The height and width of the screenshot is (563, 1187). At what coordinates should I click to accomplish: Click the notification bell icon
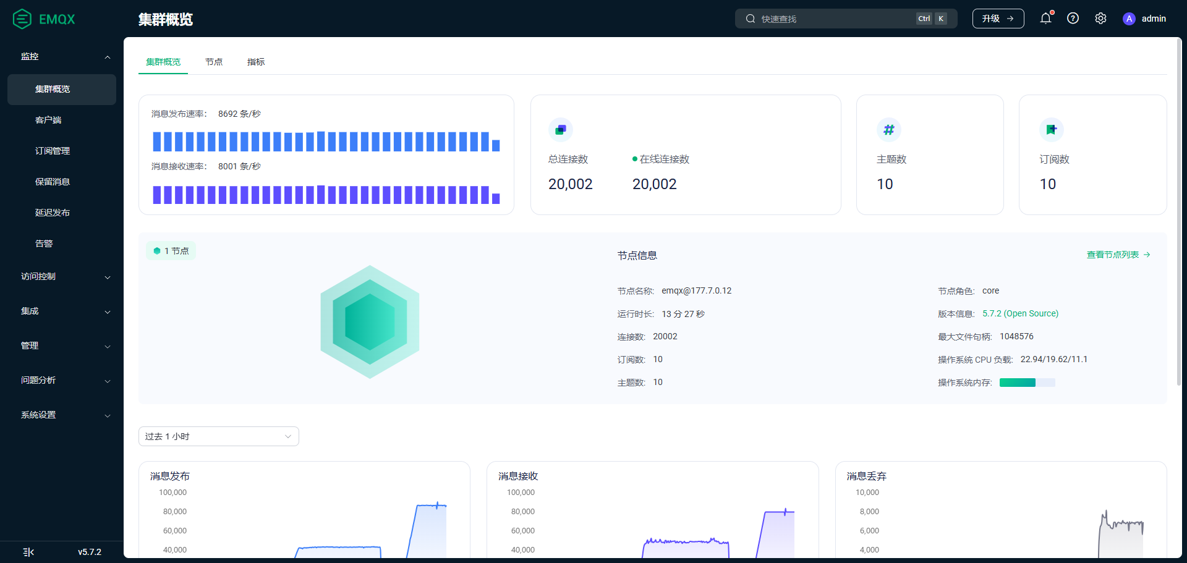tap(1045, 19)
